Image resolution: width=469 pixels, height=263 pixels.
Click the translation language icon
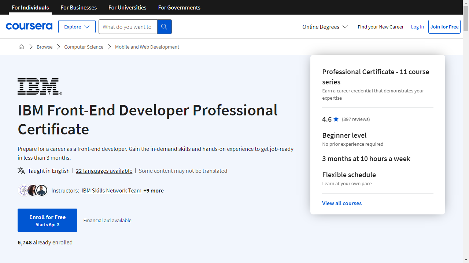coord(21,171)
